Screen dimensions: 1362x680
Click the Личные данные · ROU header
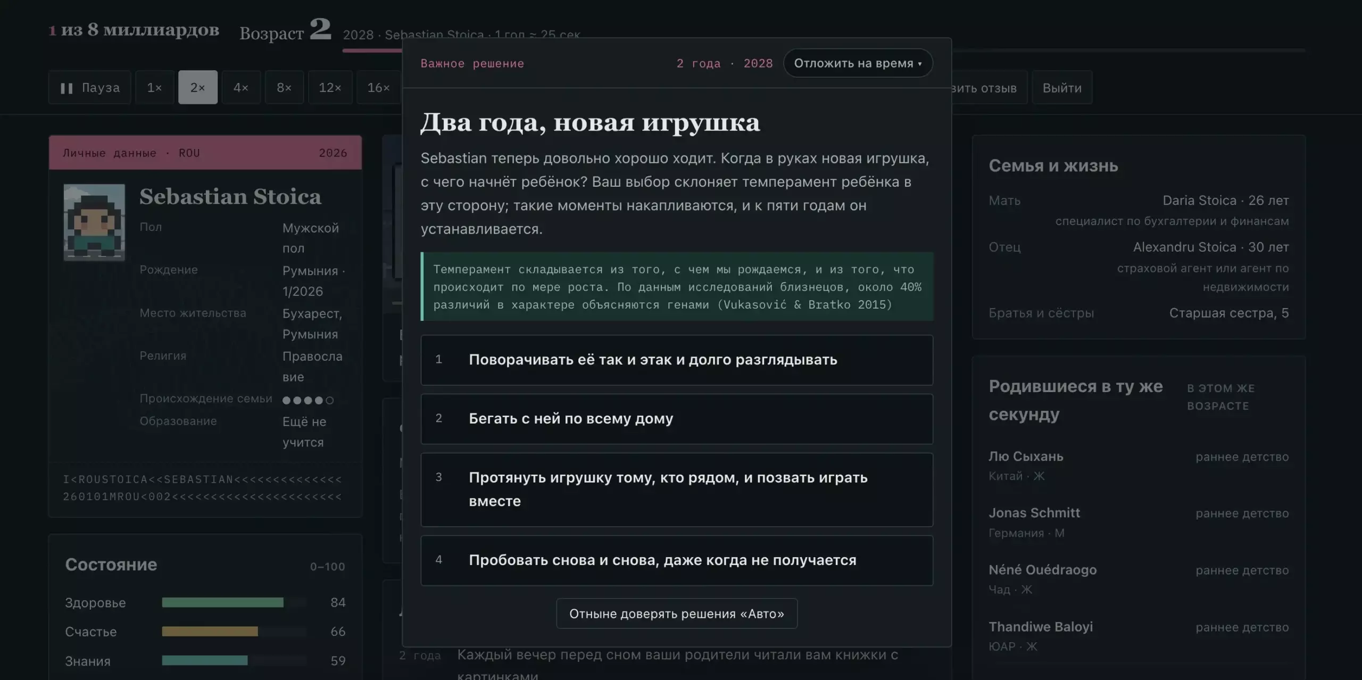coord(205,153)
